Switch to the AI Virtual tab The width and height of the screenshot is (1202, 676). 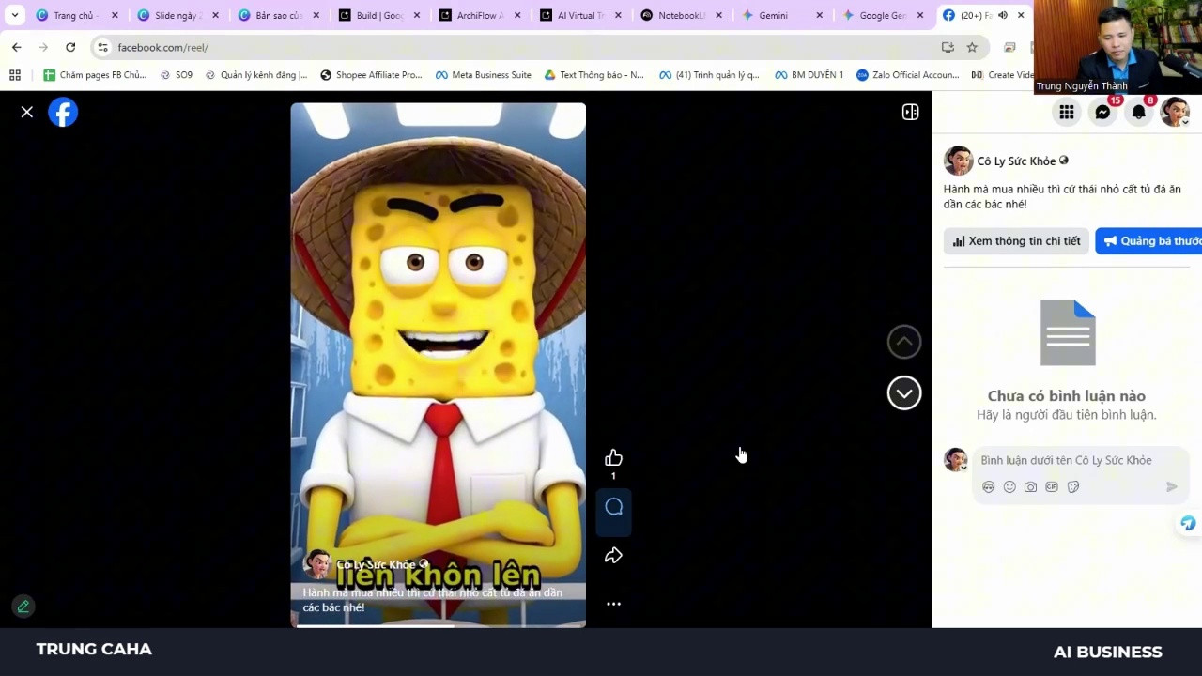(x=581, y=15)
